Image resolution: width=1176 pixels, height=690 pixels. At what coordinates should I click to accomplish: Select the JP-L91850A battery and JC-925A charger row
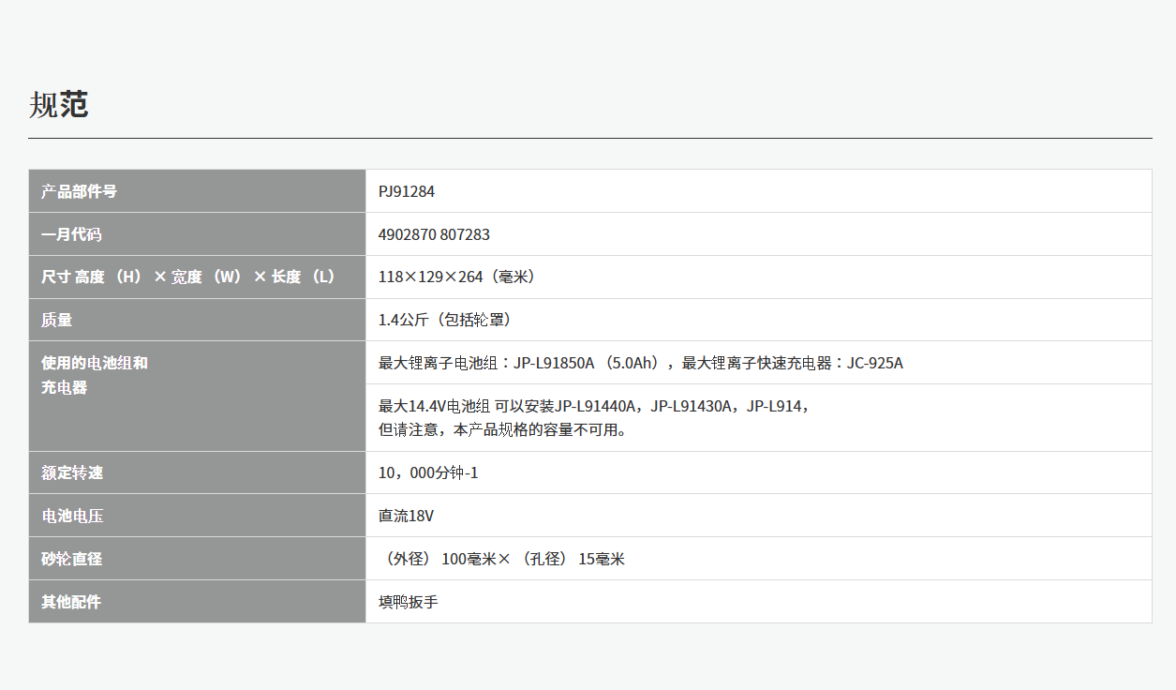(758, 363)
